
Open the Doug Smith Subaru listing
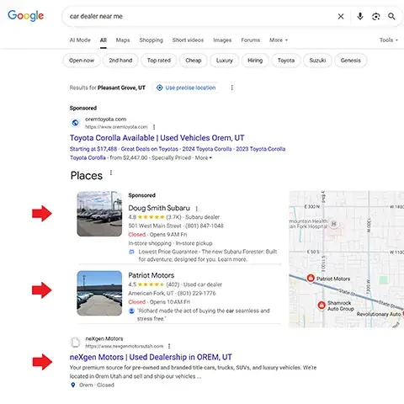click(159, 208)
